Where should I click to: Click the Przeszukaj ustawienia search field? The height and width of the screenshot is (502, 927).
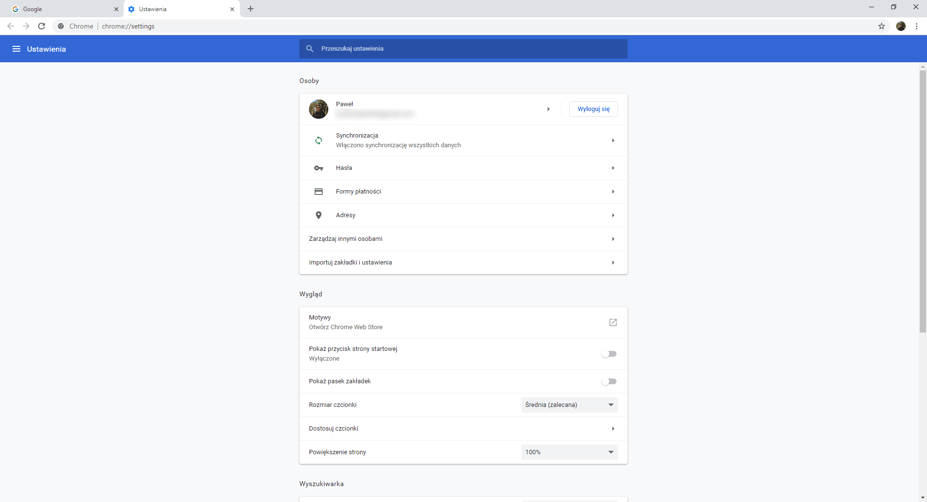463,49
